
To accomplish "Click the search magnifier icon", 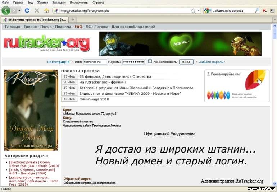I will (257, 11).
